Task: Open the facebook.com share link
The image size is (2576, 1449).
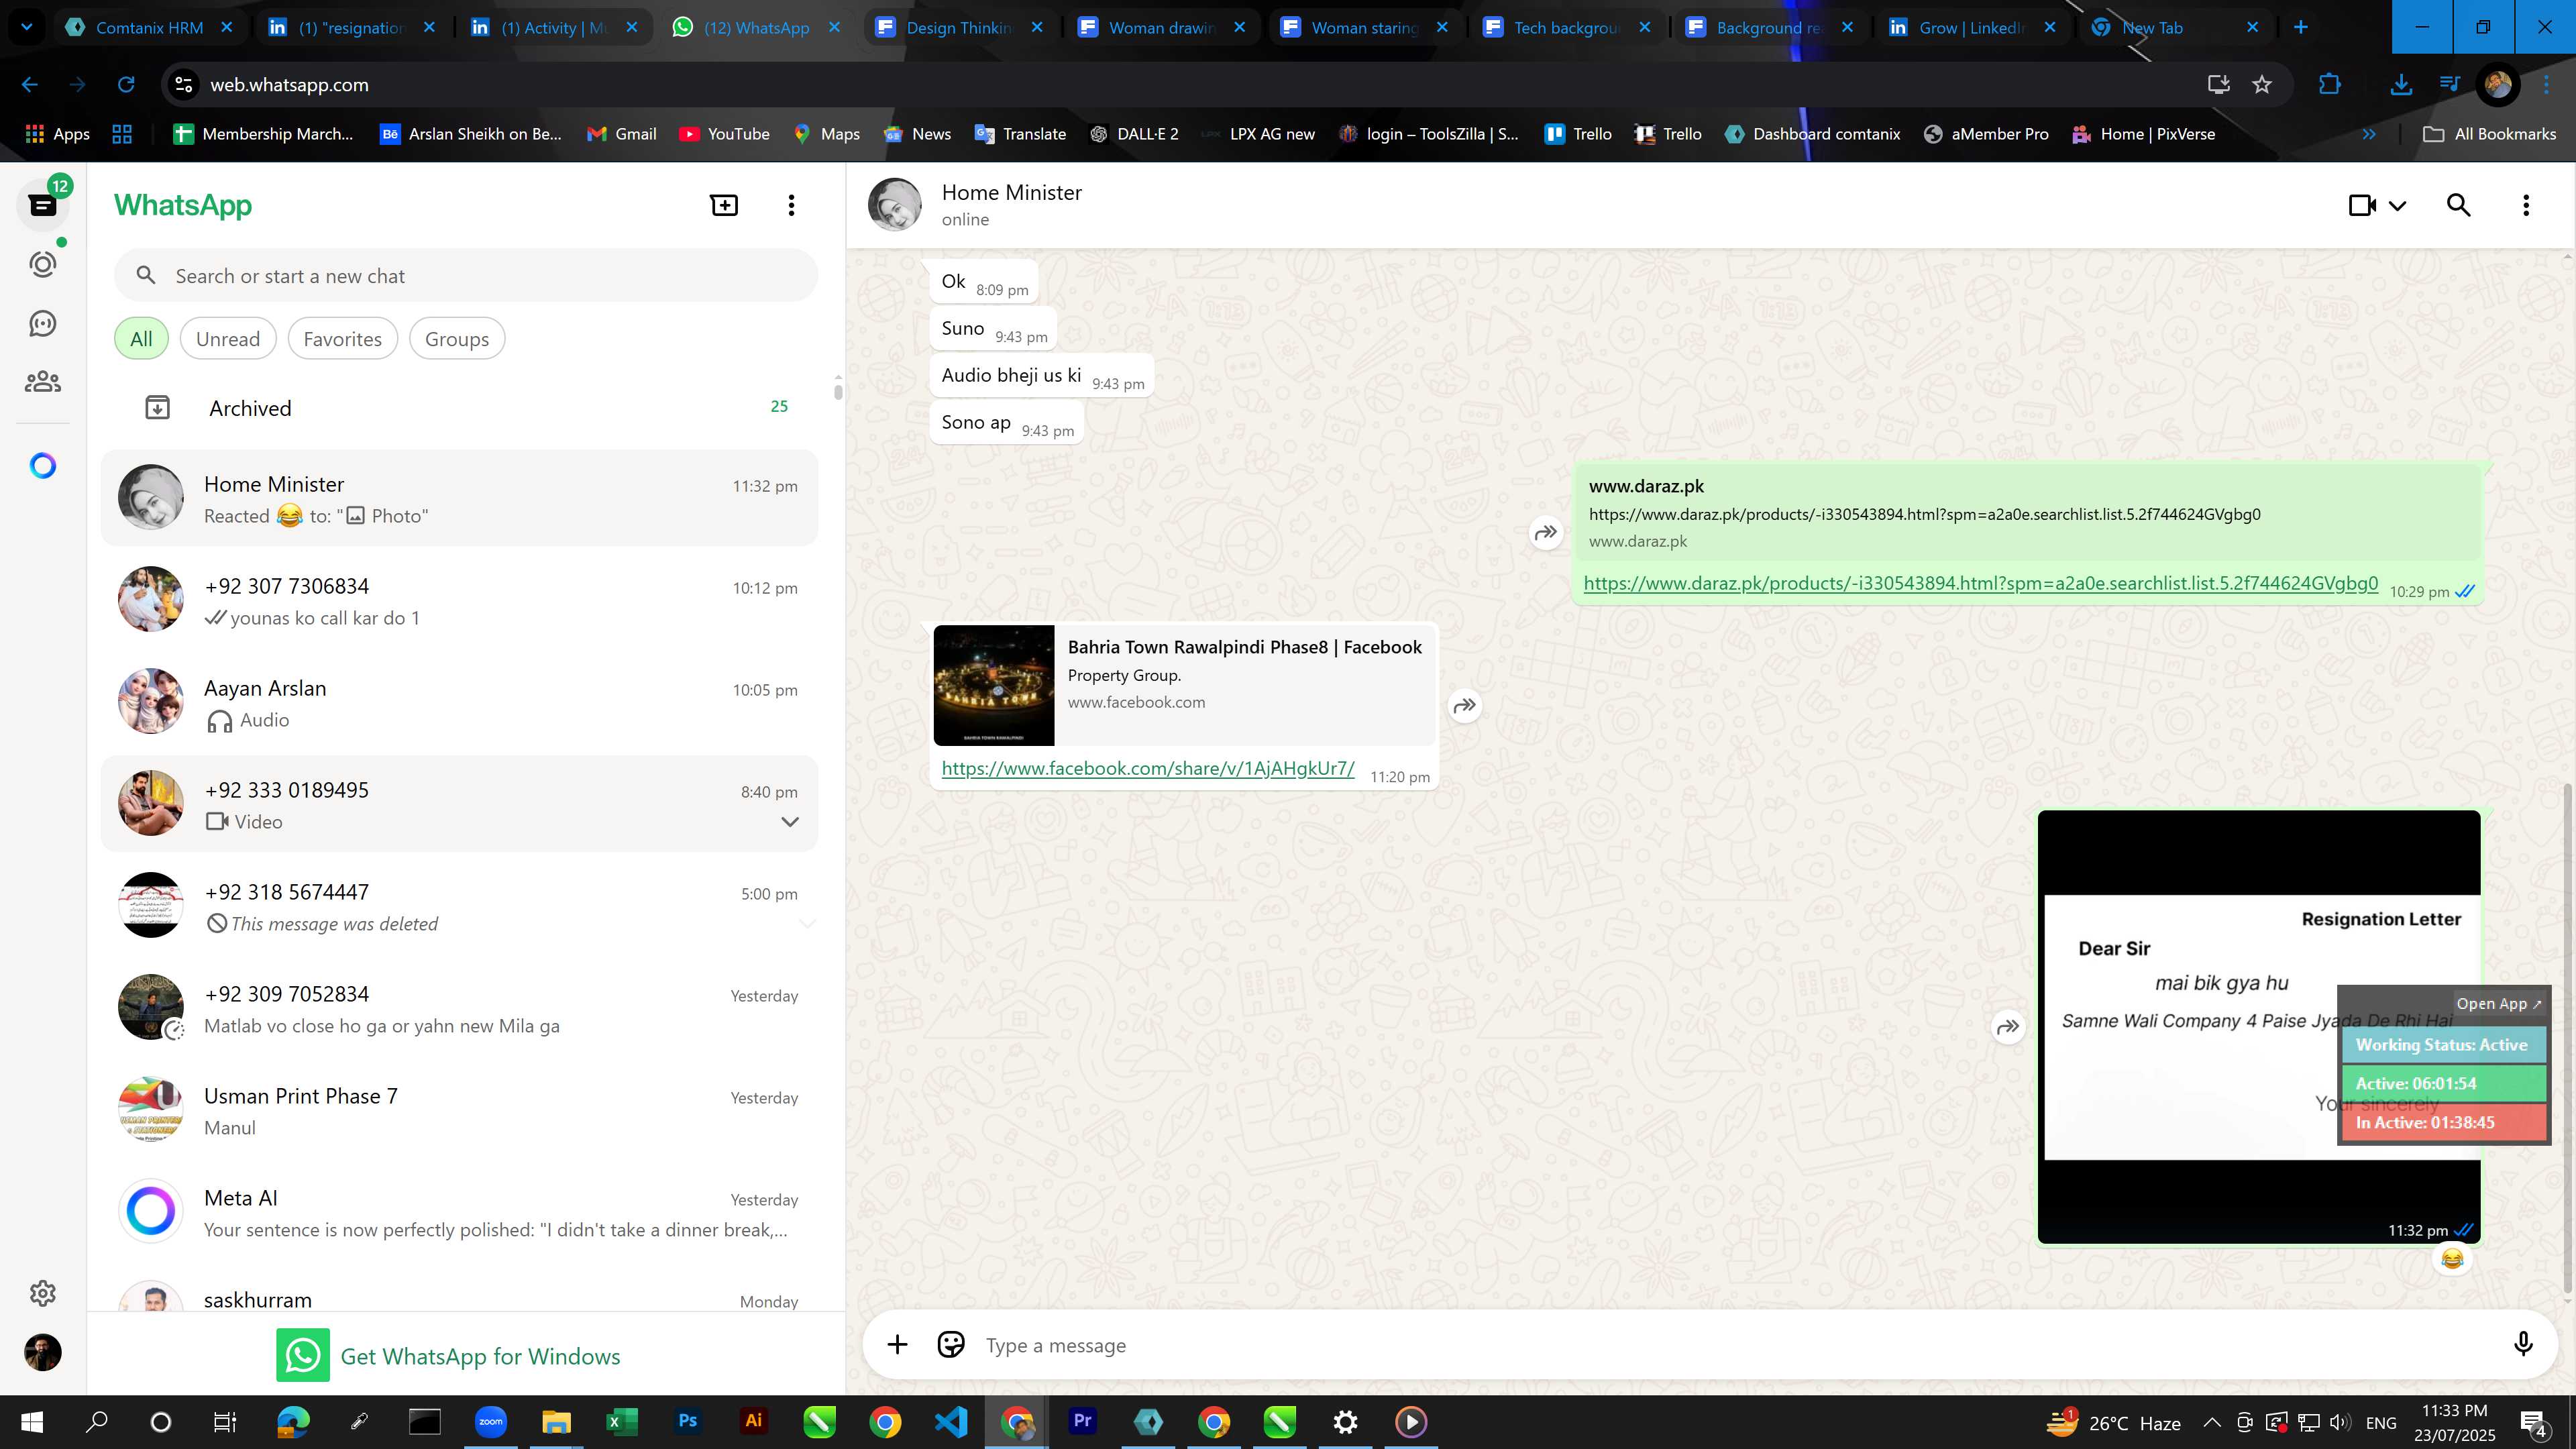Action: point(1148,768)
